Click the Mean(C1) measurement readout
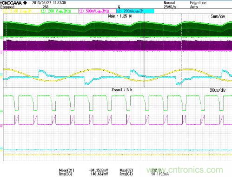 (x=84, y=170)
